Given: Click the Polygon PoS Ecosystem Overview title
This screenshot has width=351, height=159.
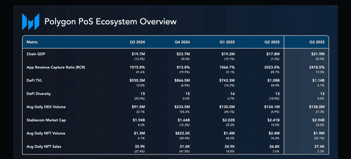Looking at the screenshot, I should click(x=110, y=21).
